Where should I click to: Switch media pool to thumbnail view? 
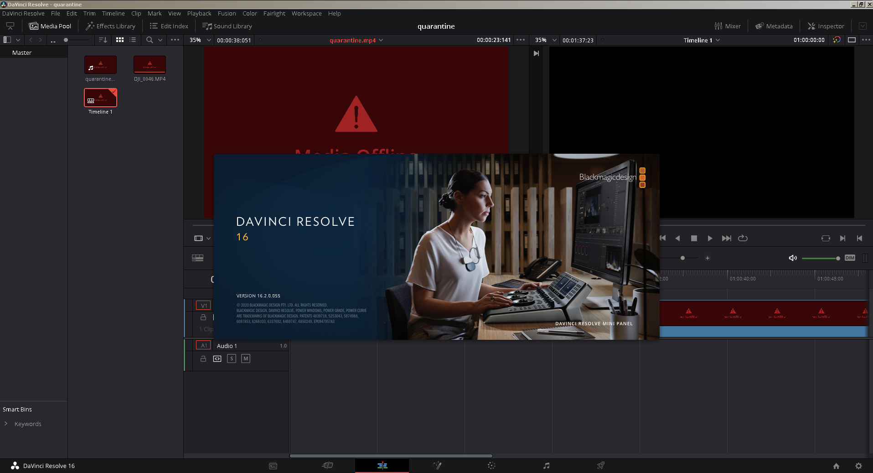click(120, 40)
